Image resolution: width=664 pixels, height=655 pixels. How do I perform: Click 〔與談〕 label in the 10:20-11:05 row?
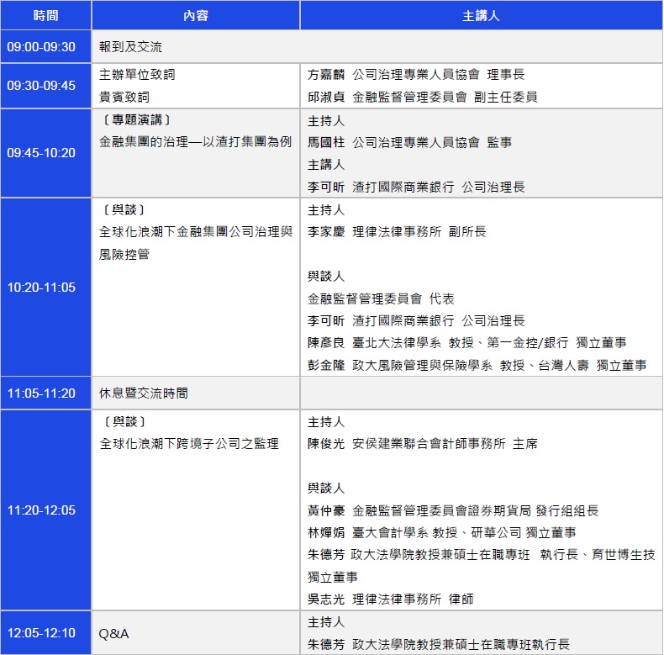coord(124,209)
